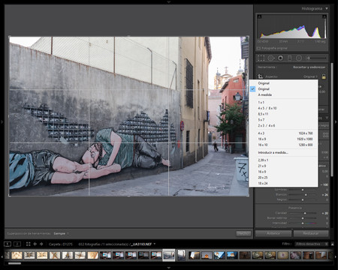
Task: Adjust the Blancos slider handle
Action: point(306,194)
